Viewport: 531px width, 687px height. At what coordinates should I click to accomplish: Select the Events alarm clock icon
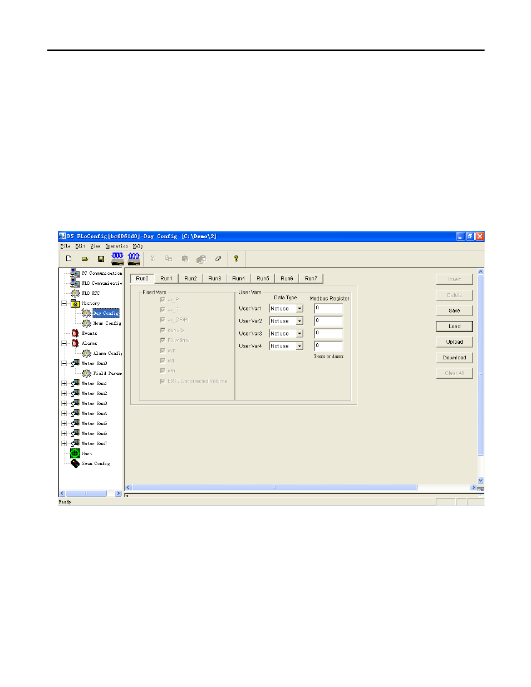[75, 333]
